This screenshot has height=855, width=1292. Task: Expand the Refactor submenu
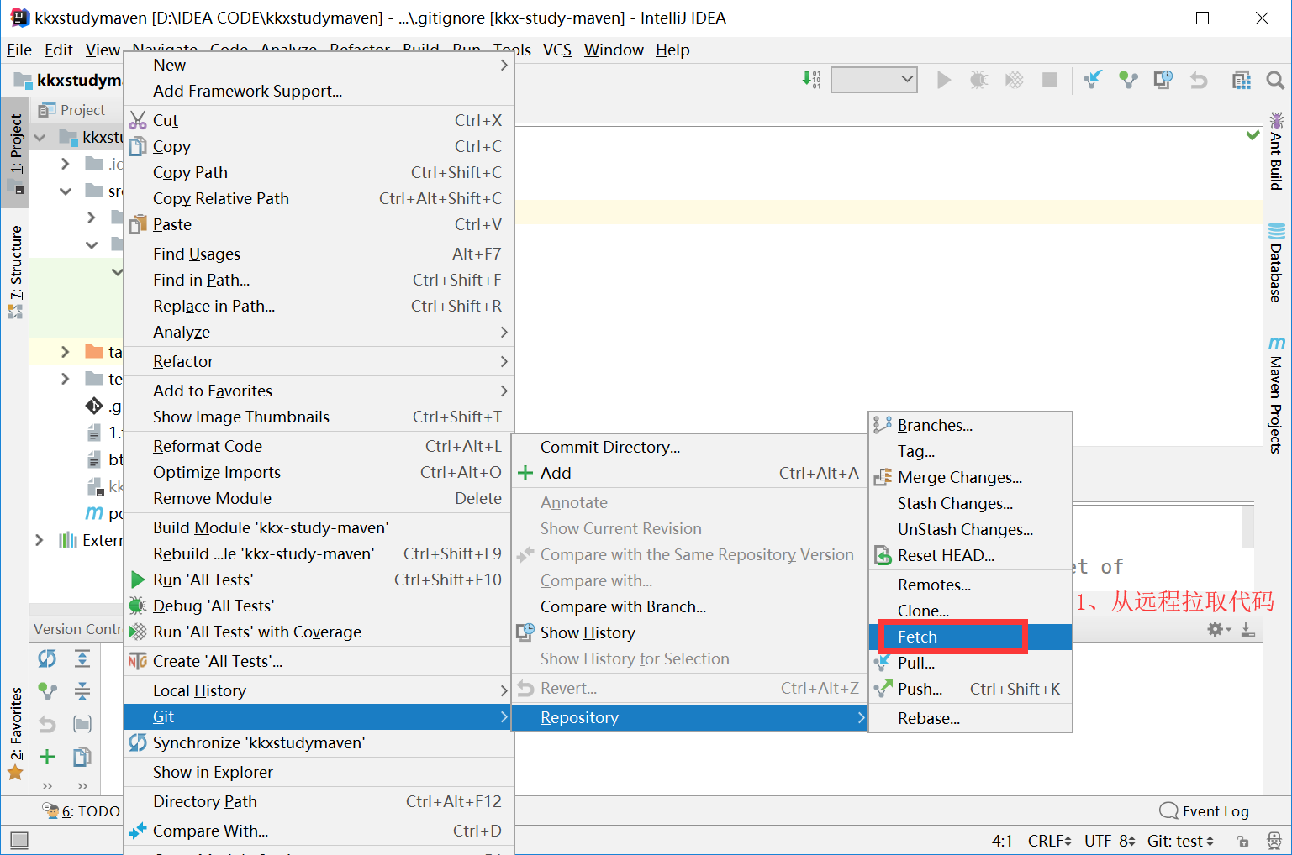click(319, 361)
